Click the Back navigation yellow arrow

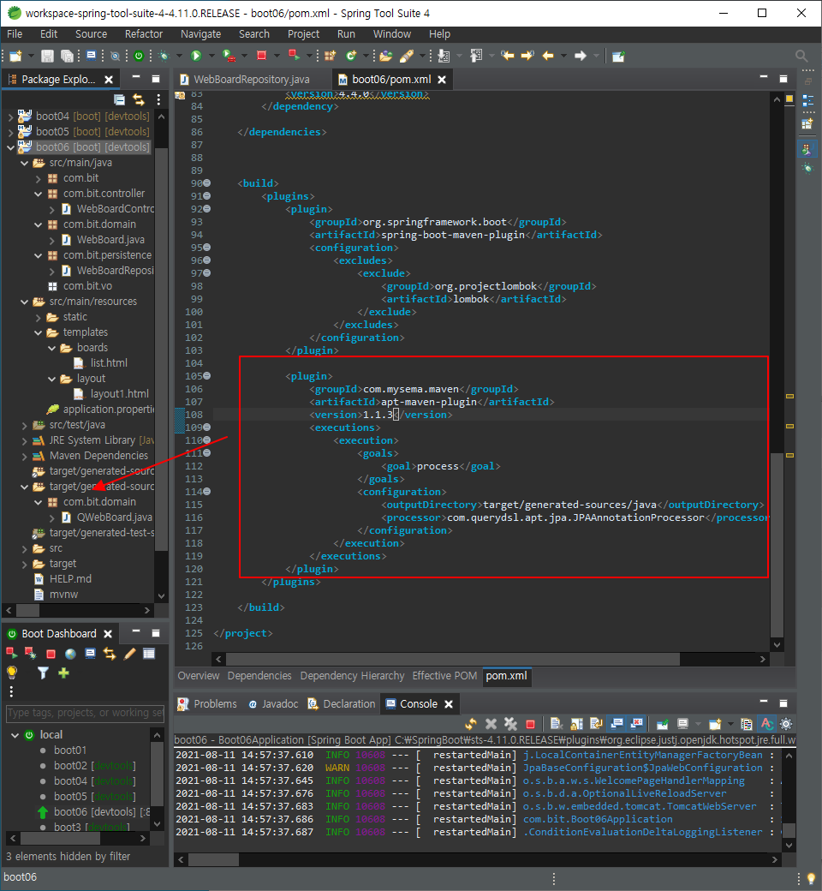548,56
